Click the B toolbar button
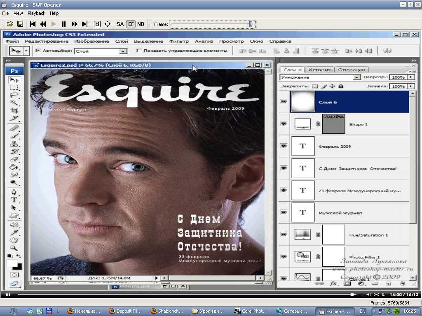Screen dimensions: 422x316 click(97, 24)
